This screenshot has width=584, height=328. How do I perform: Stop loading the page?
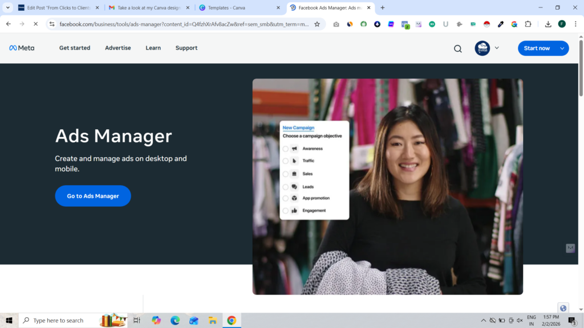pyautogui.click(x=35, y=24)
